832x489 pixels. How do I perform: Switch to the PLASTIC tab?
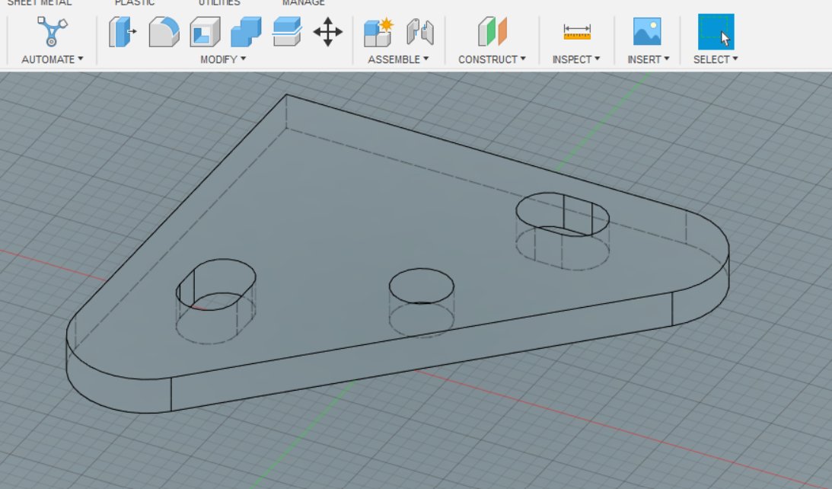tap(135, 2)
